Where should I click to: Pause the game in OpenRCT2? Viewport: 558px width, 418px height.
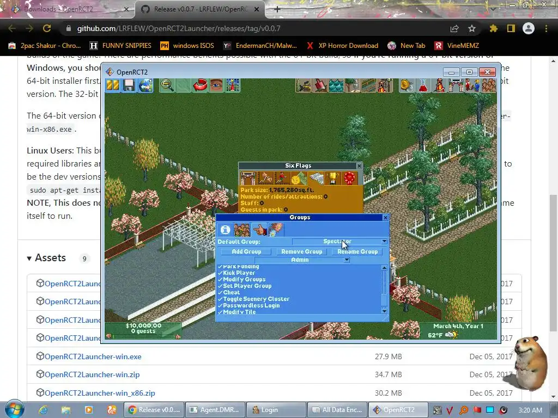point(113,85)
